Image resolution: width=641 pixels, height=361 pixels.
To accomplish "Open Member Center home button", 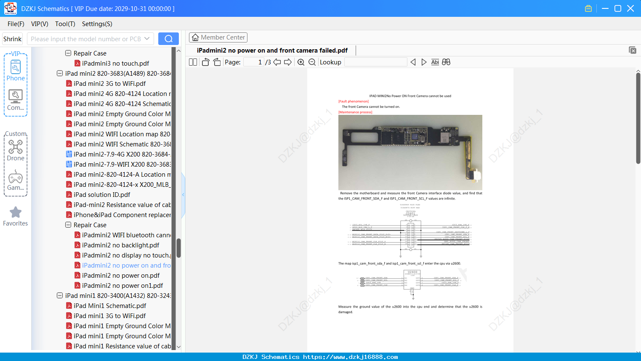I will click(218, 37).
